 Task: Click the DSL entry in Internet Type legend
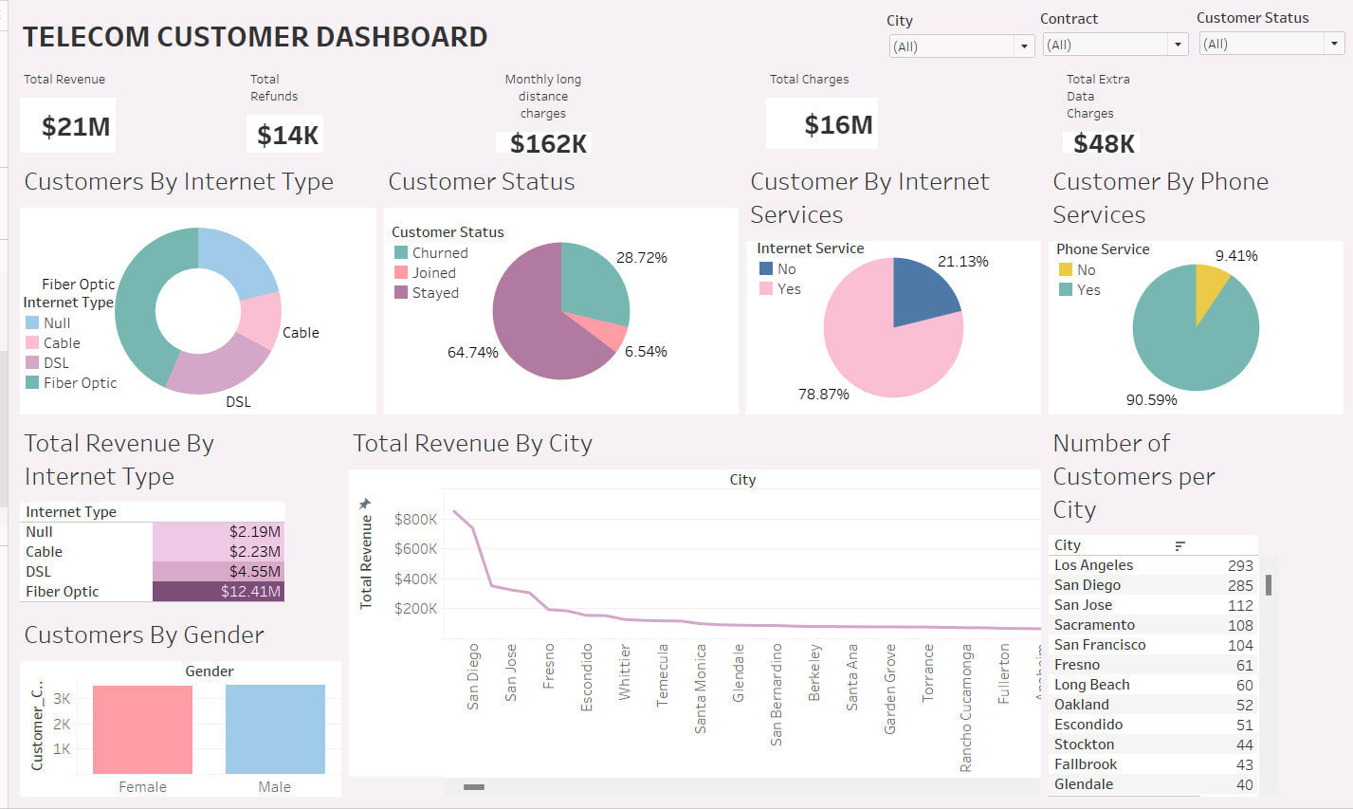pos(56,363)
